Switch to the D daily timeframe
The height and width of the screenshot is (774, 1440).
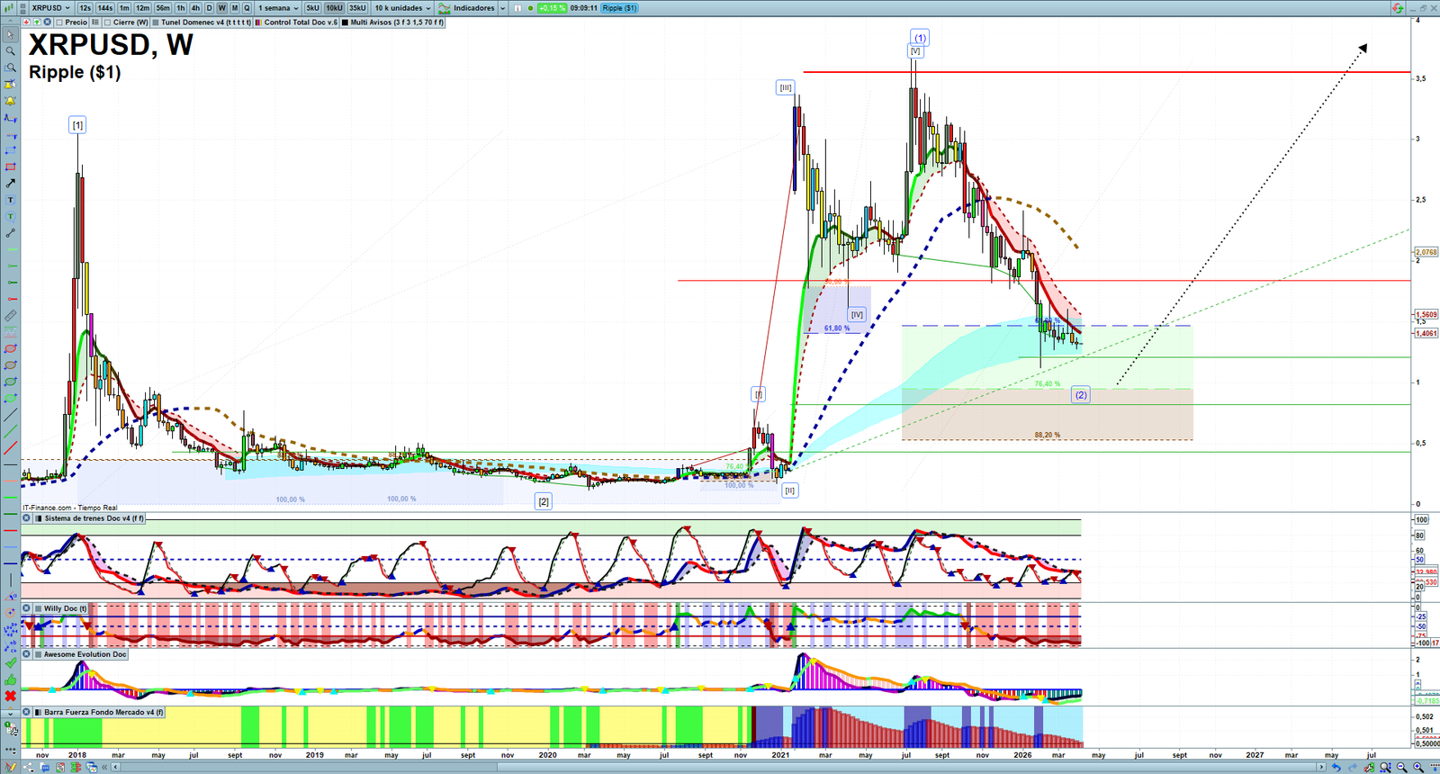pyautogui.click(x=209, y=8)
